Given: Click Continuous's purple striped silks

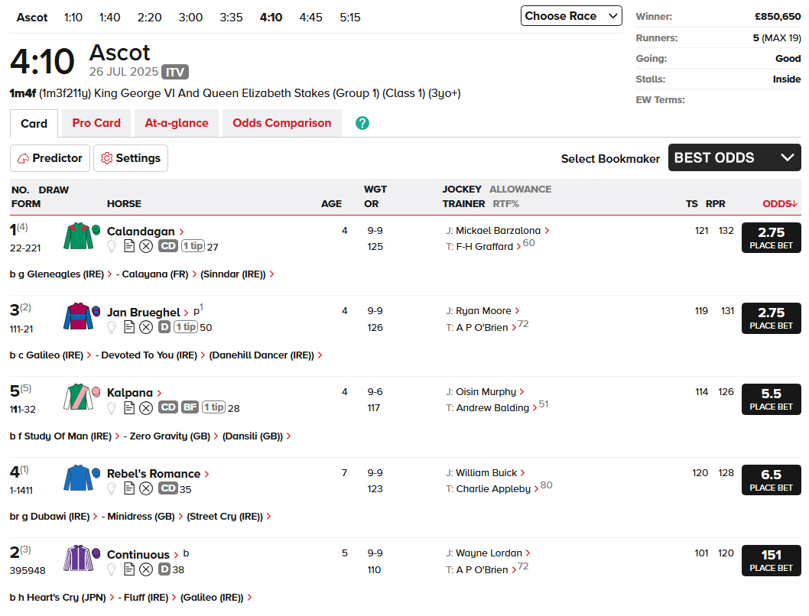Looking at the screenshot, I should [79, 558].
